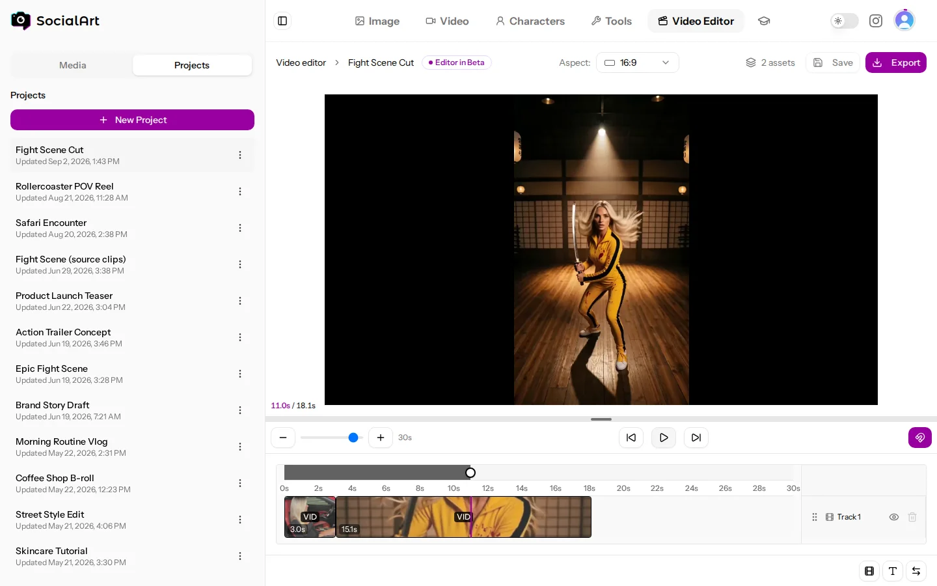Switch to the Projects tab
The image size is (937, 586).
192,65
